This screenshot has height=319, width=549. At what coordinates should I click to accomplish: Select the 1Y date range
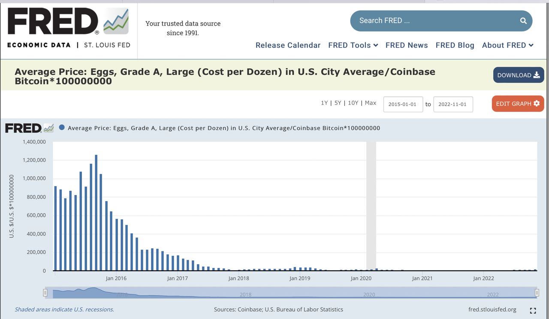tap(324, 103)
